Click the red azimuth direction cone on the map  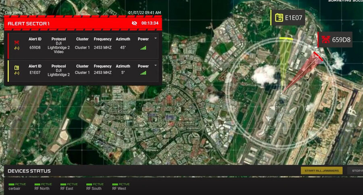tap(303, 73)
